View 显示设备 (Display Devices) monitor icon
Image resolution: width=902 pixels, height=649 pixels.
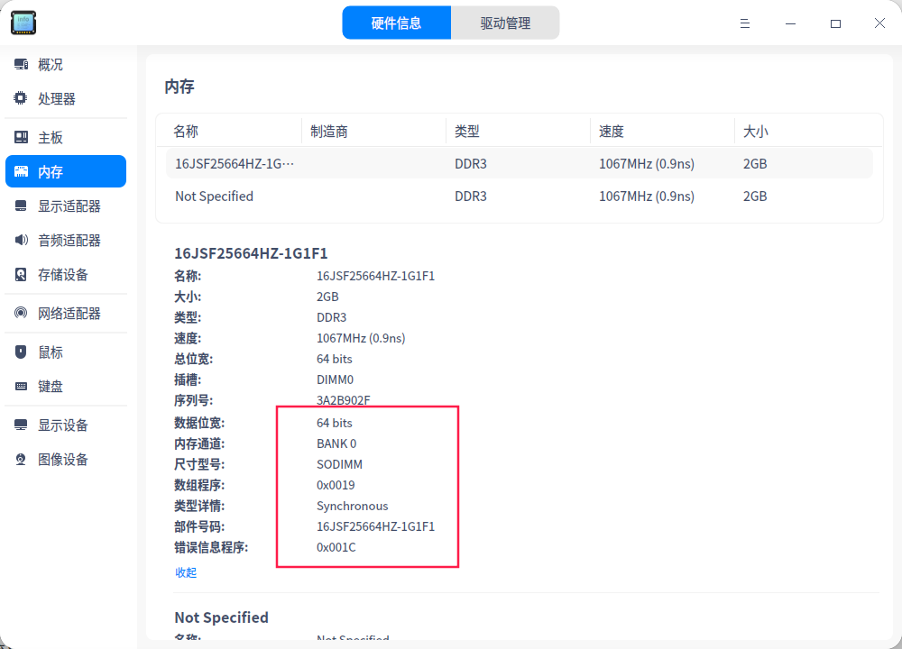pyautogui.click(x=20, y=425)
